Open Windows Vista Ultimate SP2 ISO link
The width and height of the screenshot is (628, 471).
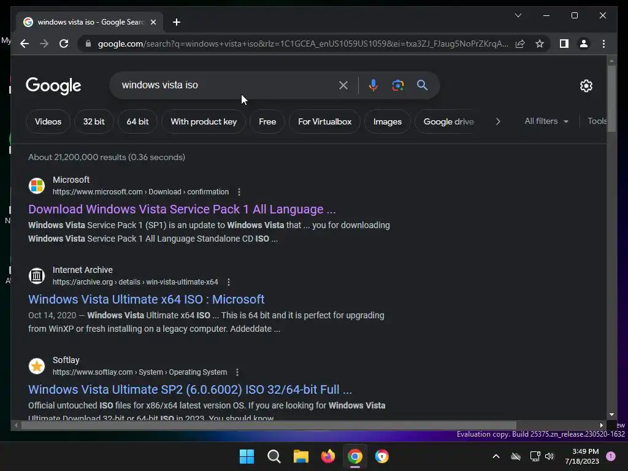(190, 389)
